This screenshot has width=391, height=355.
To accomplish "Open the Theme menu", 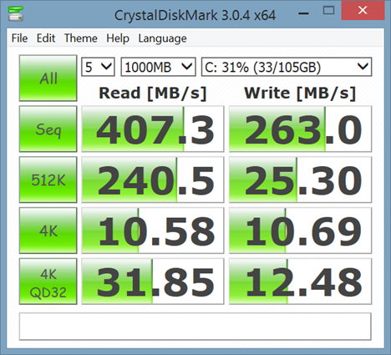I will click(81, 38).
